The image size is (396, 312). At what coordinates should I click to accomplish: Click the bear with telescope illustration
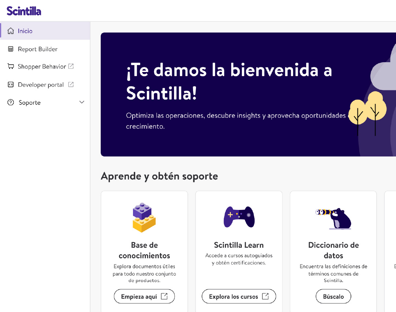333,218
